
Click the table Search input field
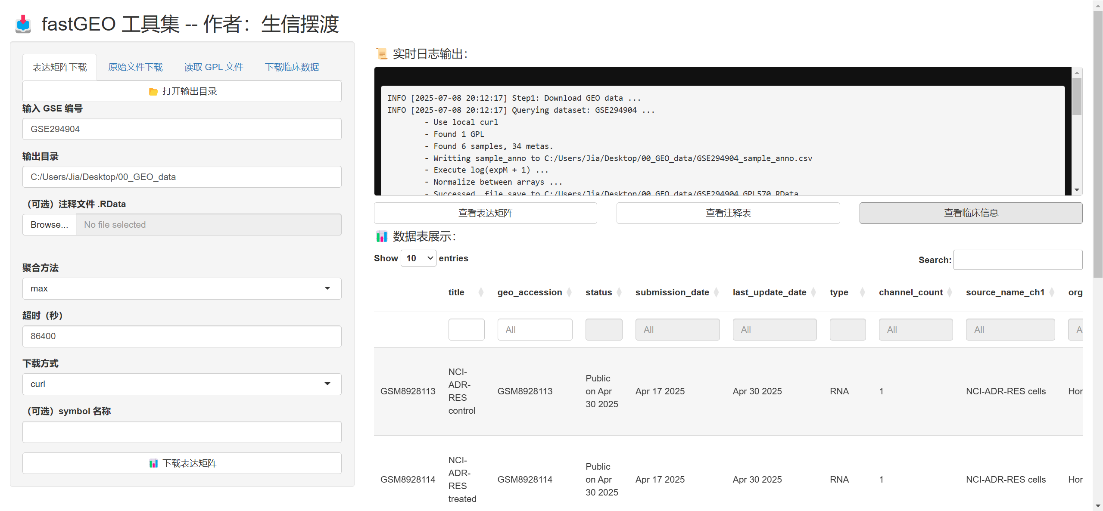(x=1017, y=260)
